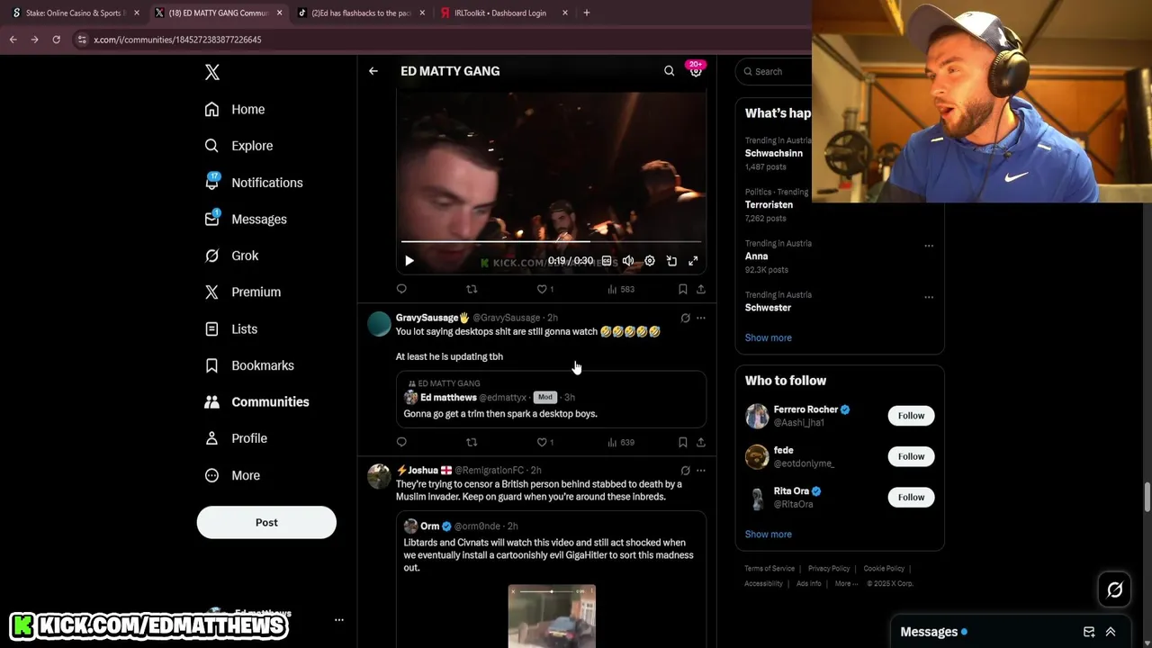Compose new message in Messages drawer
Image resolution: width=1152 pixels, height=648 pixels.
pyautogui.click(x=1089, y=632)
